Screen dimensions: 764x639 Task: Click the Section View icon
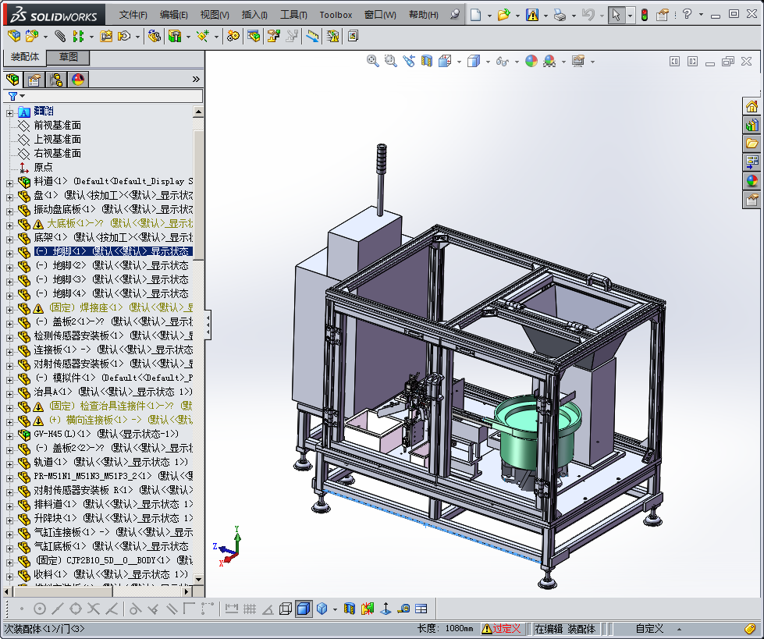click(x=427, y=61)
